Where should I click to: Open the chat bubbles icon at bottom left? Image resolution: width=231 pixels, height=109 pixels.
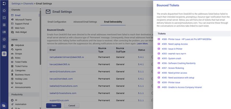point(4,106)
